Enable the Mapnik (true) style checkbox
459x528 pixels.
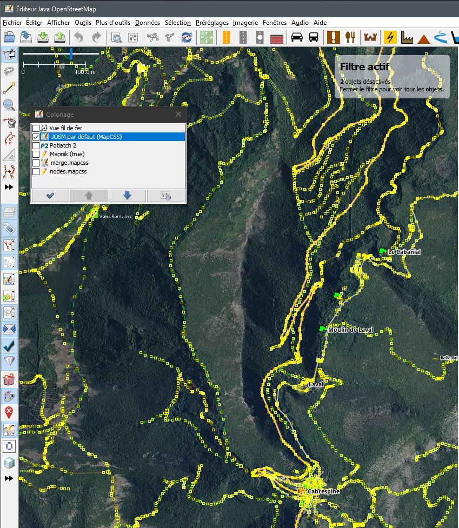pos(36,154)
